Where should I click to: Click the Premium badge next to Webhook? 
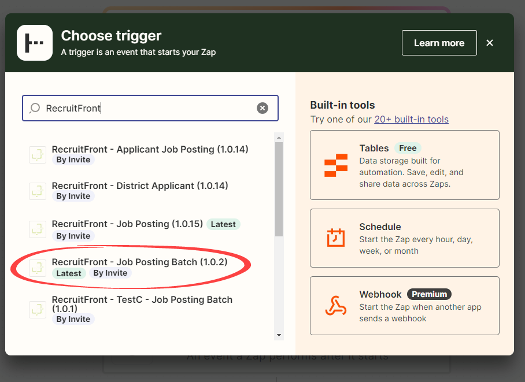coord(429,294)
